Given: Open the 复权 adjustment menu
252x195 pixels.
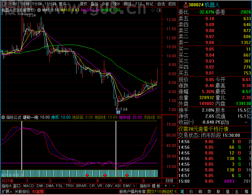Looking at the screenshot, I should point(83,4).
